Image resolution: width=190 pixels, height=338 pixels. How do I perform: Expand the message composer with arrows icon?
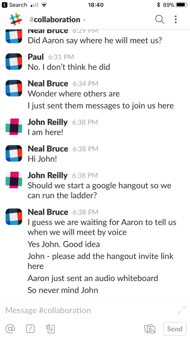pos(182,310)
